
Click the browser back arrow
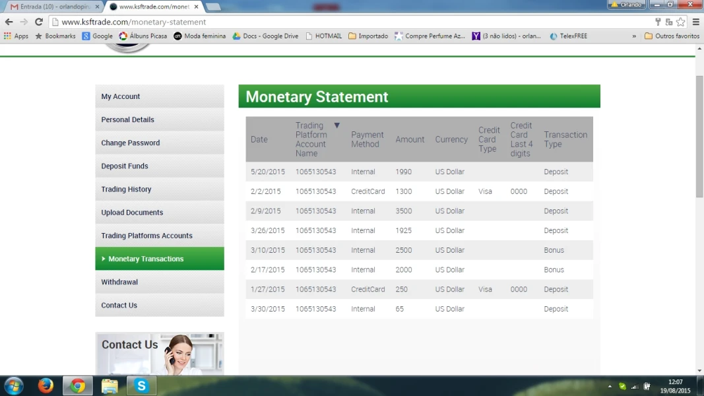pyautogui.click(x=9, y=22)
